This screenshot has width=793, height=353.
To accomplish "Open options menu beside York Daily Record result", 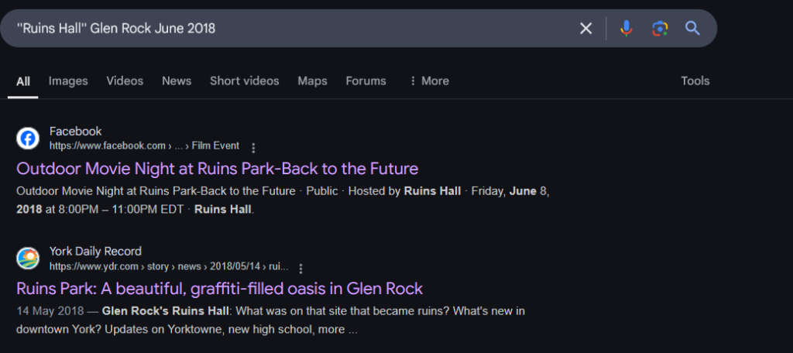I will tap(301, 268).
